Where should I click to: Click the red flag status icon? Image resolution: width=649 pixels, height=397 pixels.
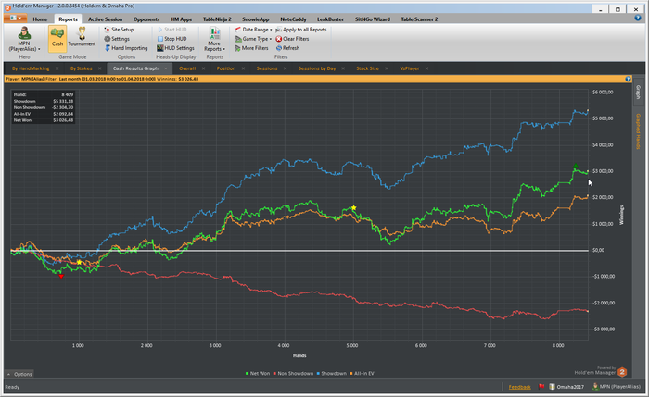point(541,387)
